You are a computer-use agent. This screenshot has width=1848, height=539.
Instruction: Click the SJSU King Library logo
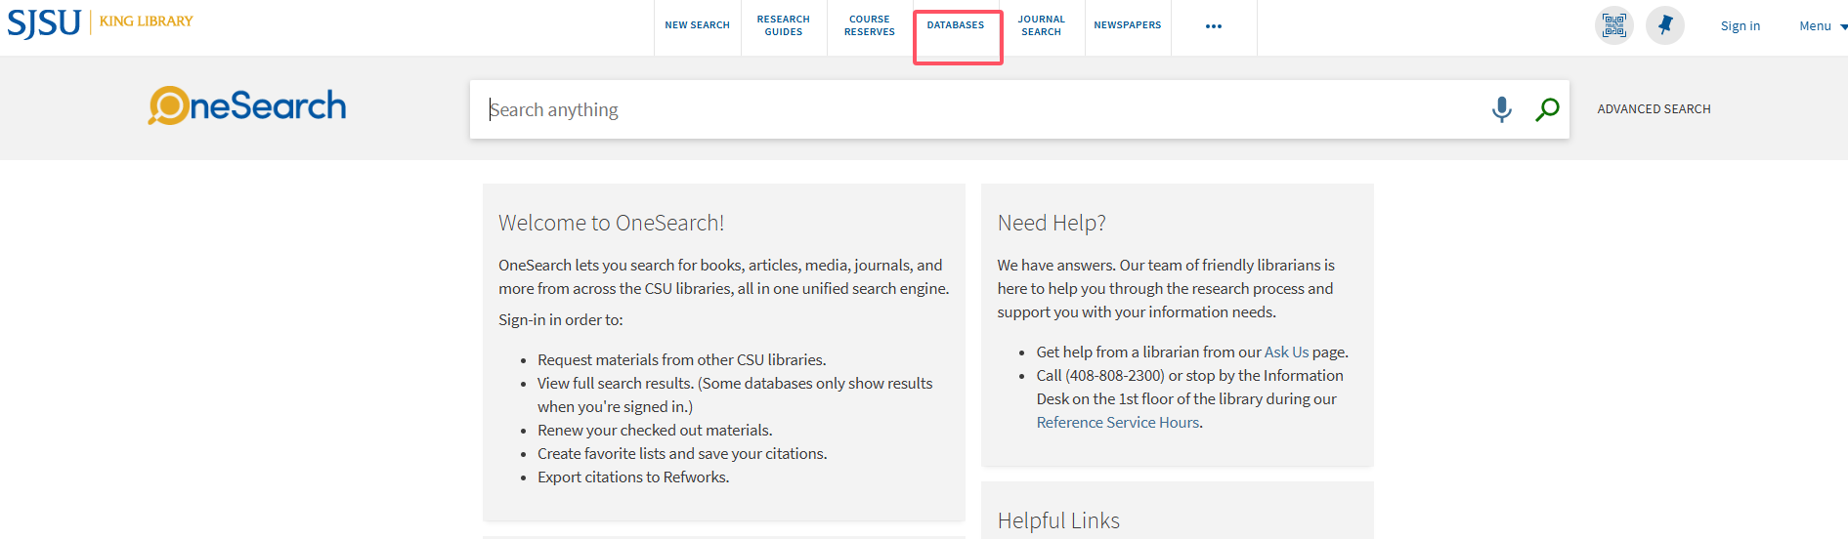point(100,22)
